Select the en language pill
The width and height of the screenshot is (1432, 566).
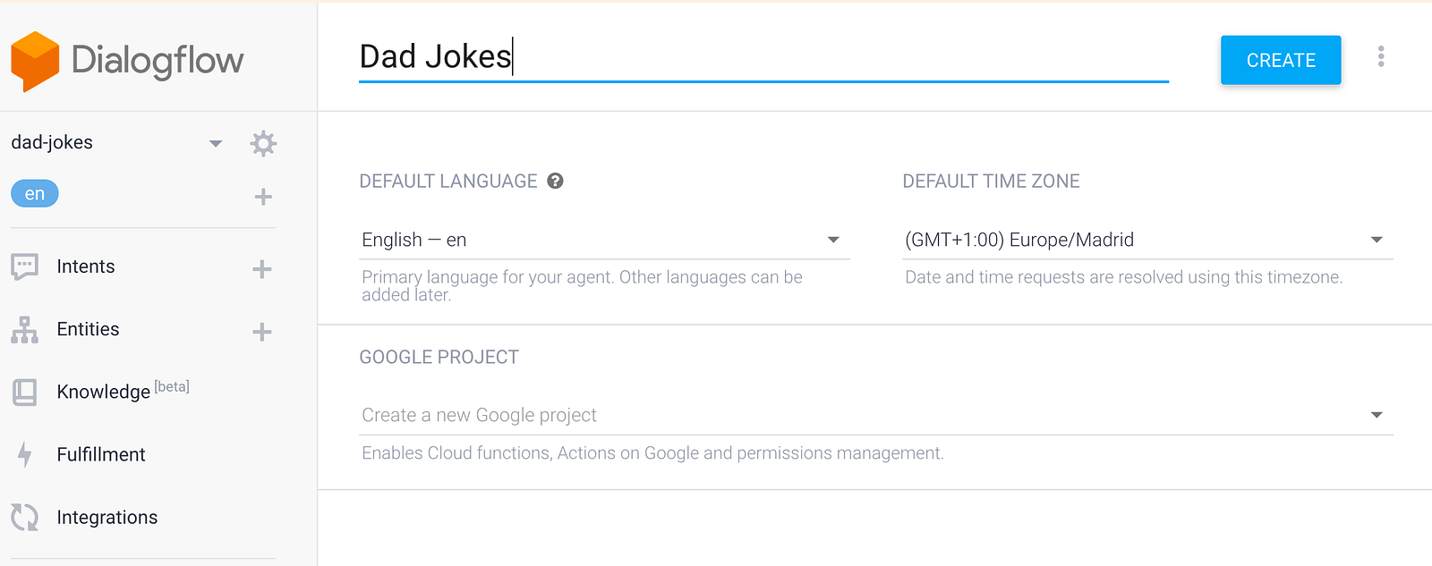coord(35,194)
